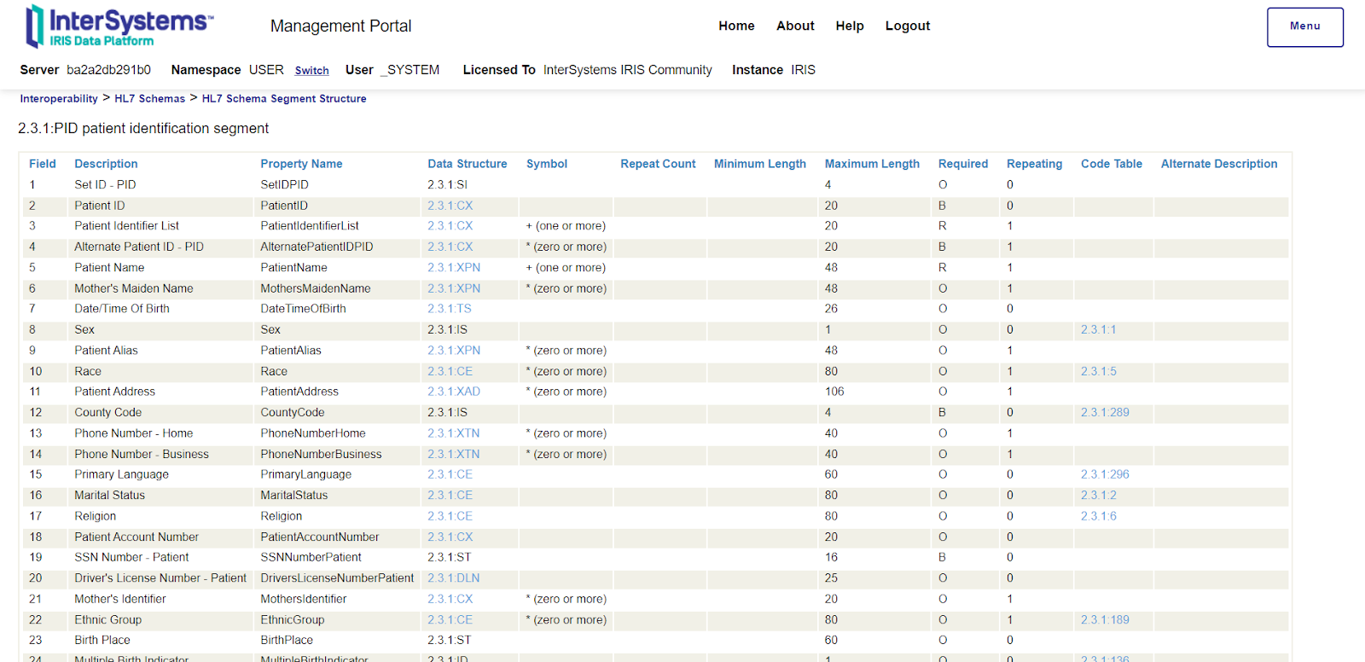Open 2.3.1:XTN link for Phone Number - Business
Viewport: 1365px width, 662px height.
click(454, 454)
